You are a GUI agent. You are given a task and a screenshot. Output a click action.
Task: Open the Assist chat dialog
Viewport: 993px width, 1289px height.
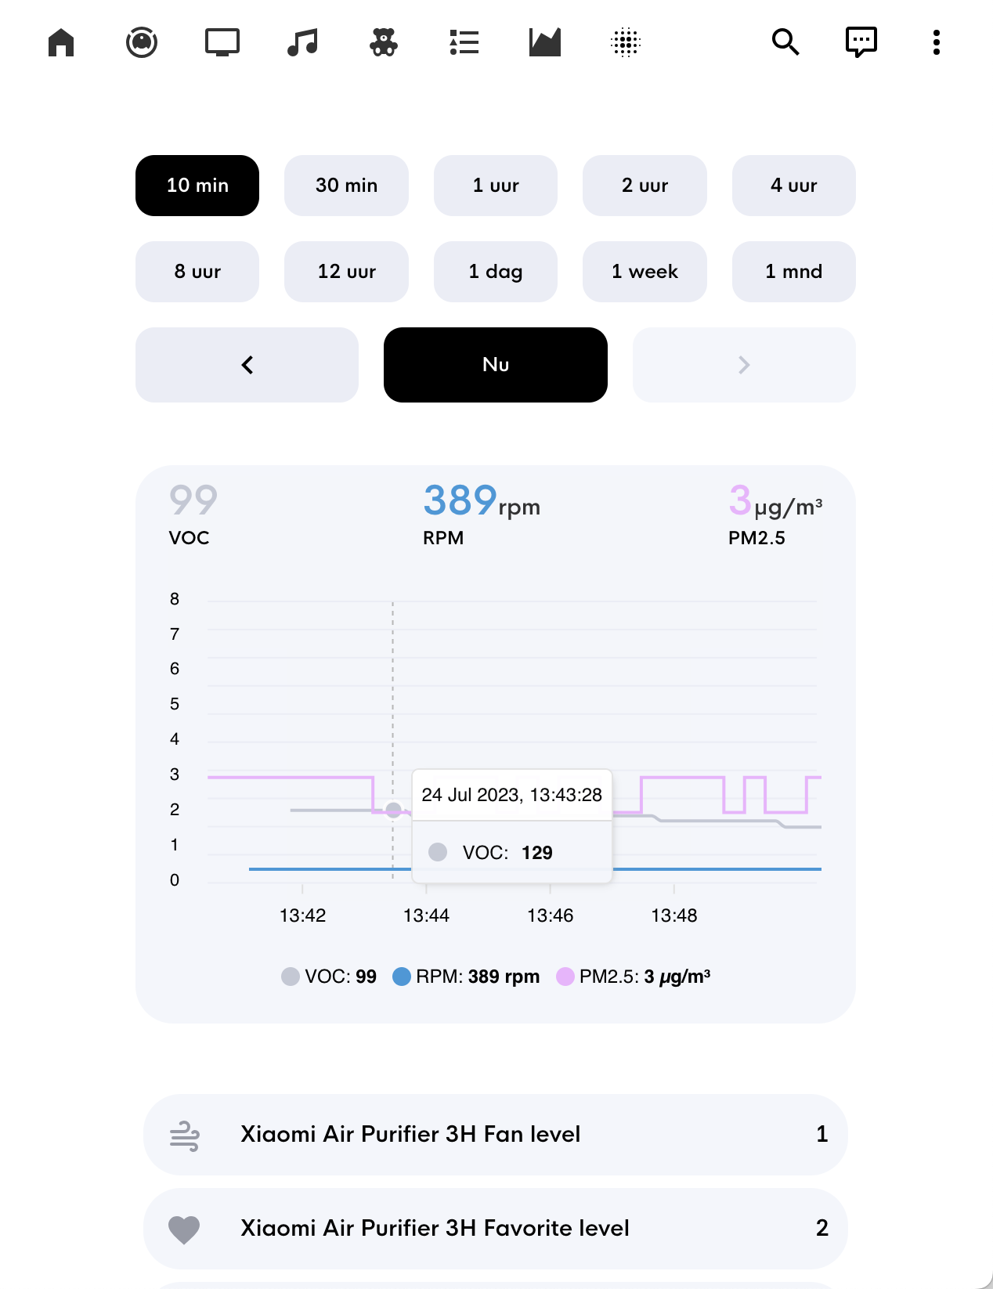[861, 42]
